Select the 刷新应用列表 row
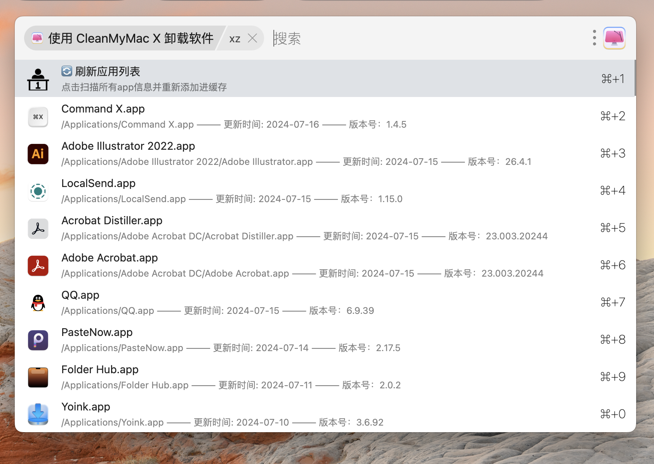Viewport: 654px width, 464px height. tap(325, 78)
